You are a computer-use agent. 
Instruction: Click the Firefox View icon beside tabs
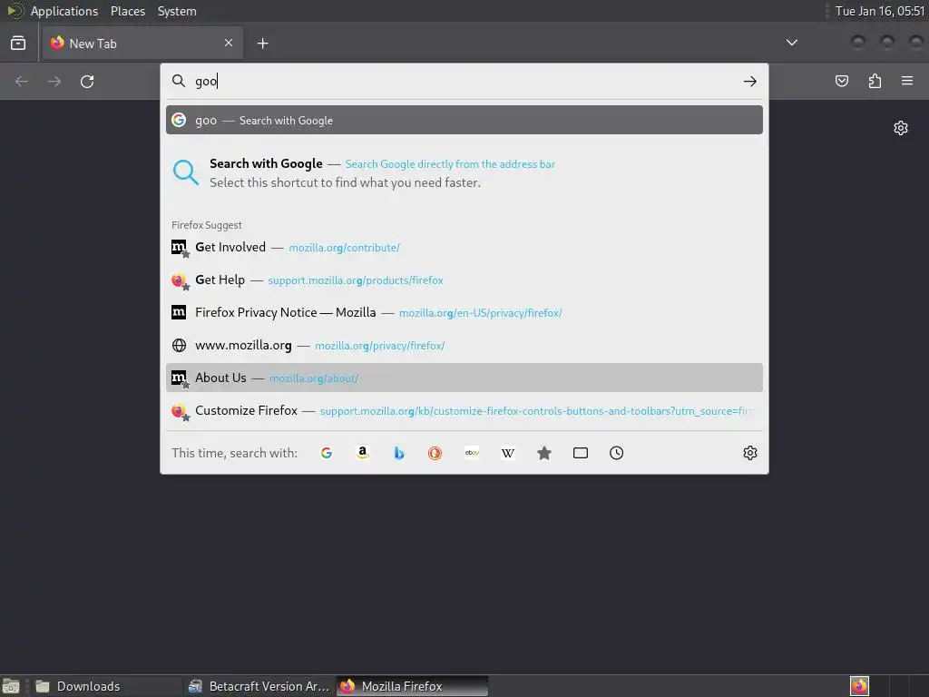point(18,44)
